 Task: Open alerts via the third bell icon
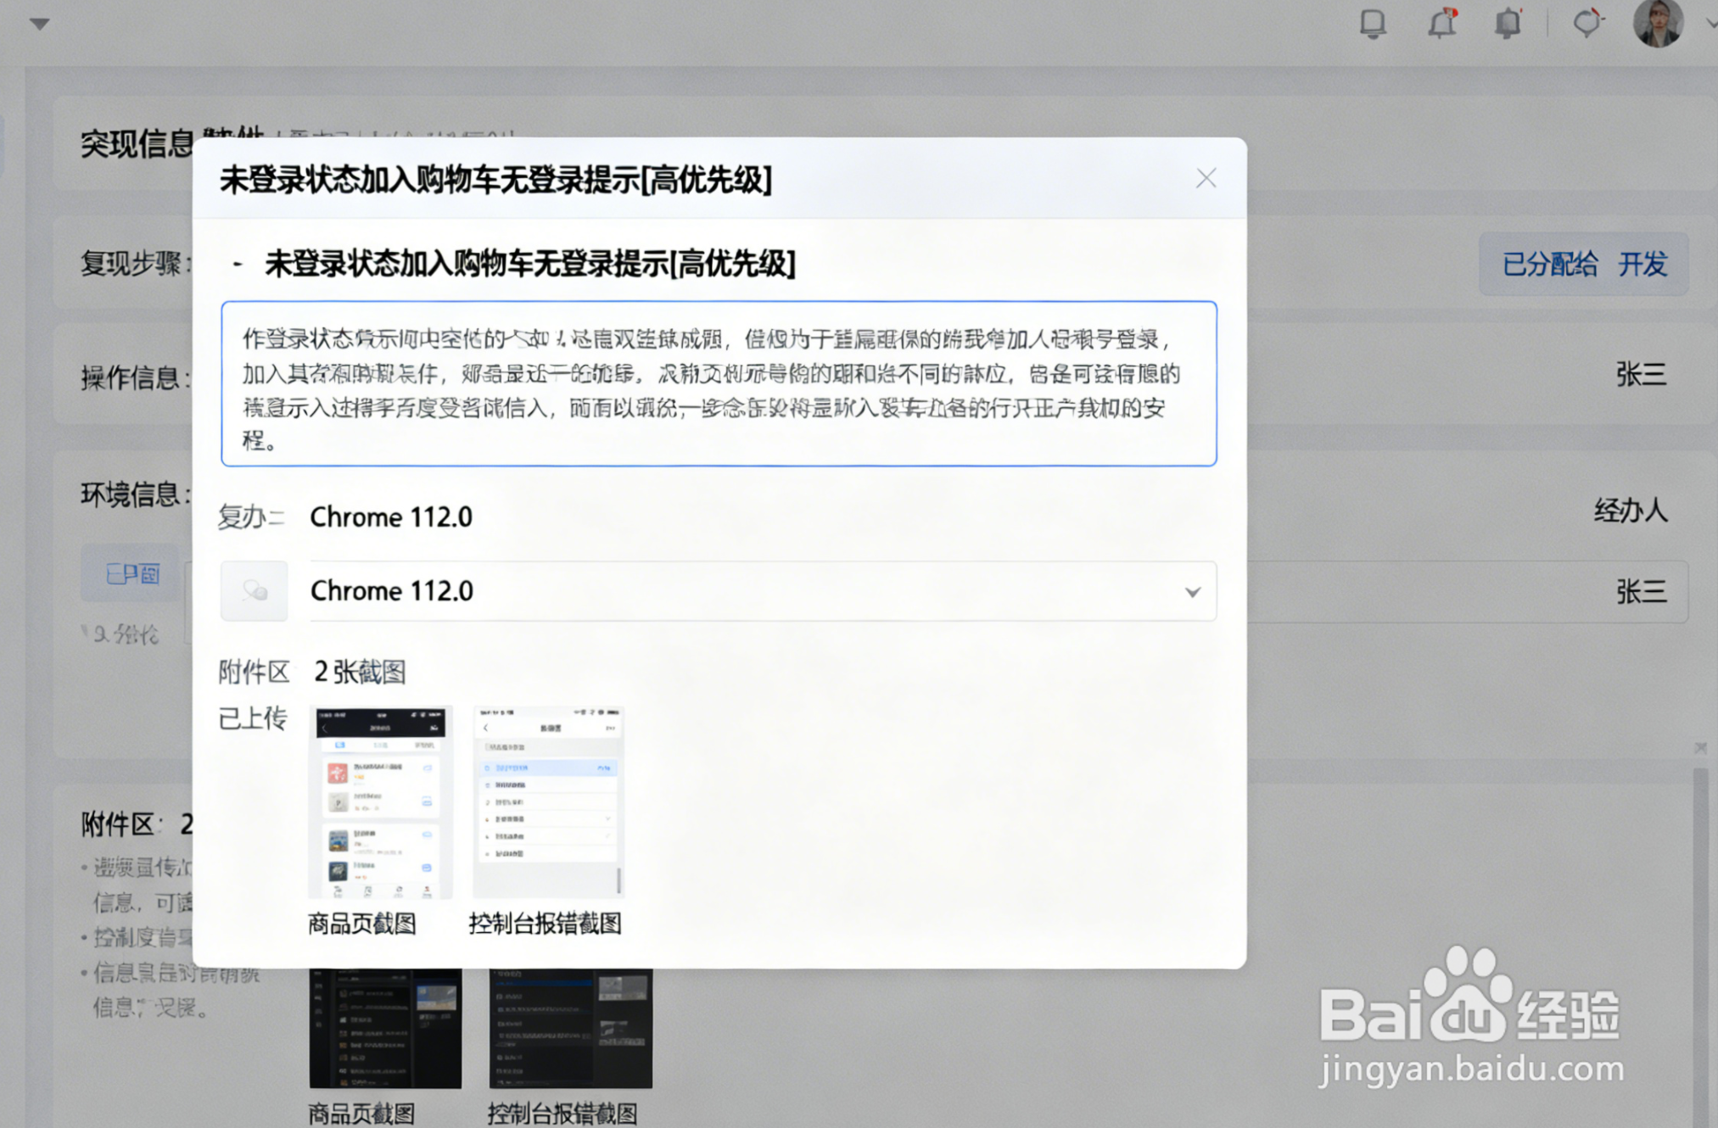(1508, 24)
